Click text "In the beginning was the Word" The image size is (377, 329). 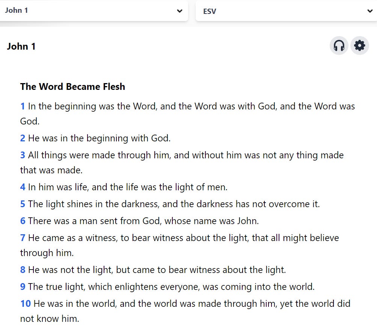(93, 106)
